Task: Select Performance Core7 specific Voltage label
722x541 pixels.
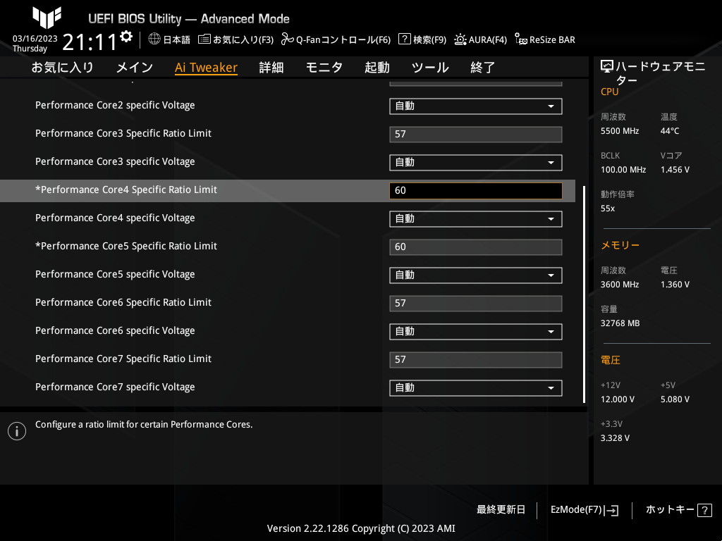Action: pyautogui.click(x=115, y=387)
